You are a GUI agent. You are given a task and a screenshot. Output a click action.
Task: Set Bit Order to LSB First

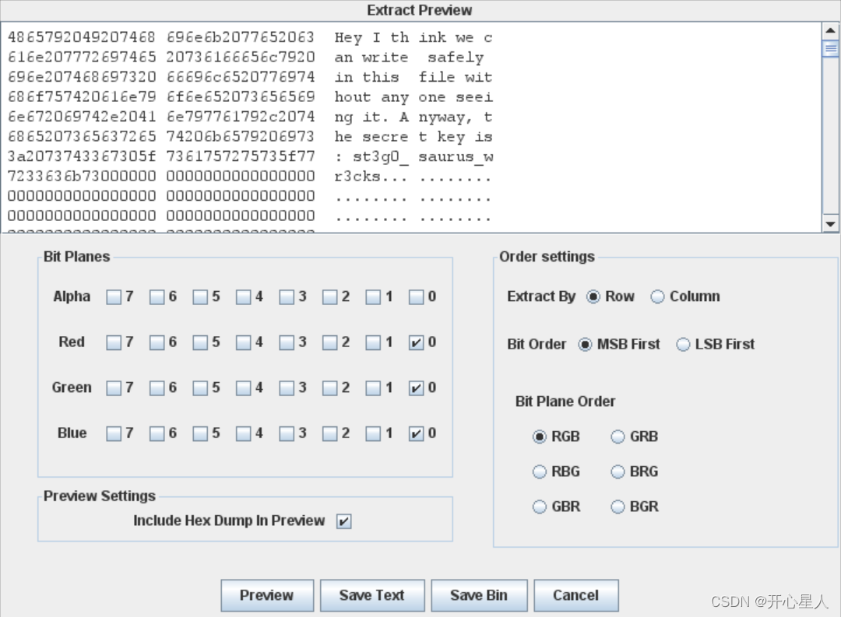click(684, 345)
